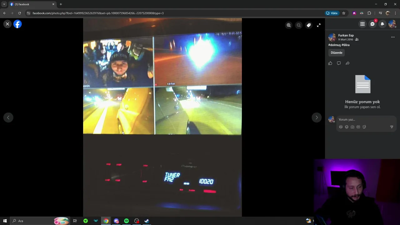Click the Facebook logo icon
This screenshot has height=225, width=400.
coord(17,24)
